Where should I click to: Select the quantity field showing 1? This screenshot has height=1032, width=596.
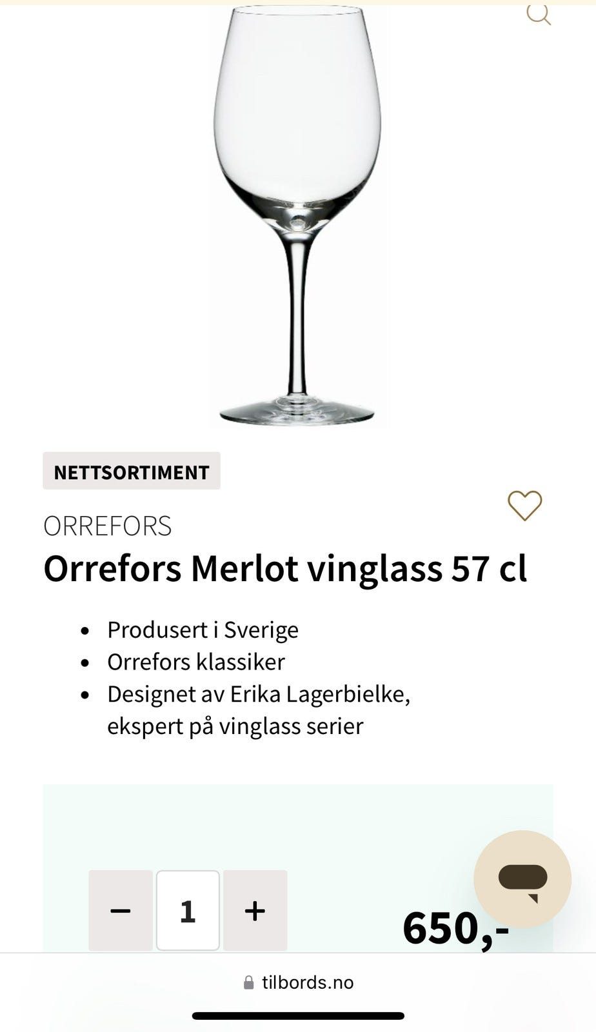coord(188,910)
